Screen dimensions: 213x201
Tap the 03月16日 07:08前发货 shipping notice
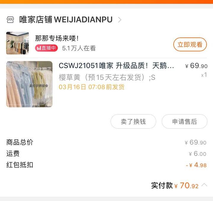(x=91, y=87)
